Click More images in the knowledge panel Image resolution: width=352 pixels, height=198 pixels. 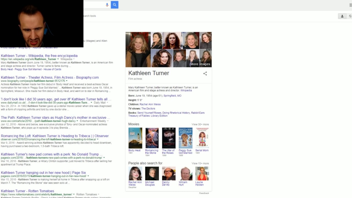pyautogui.click(x=200, y=64)
